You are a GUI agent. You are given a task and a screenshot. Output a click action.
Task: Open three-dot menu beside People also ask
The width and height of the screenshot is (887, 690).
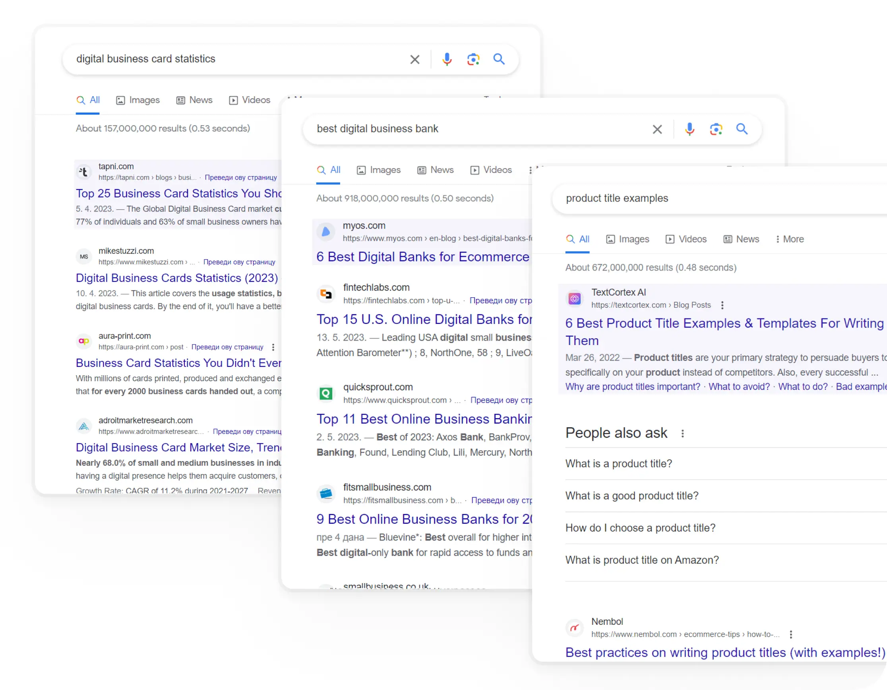pos(682,433)
